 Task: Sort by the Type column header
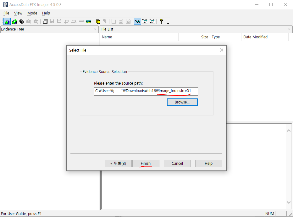(x=225, y=37)
